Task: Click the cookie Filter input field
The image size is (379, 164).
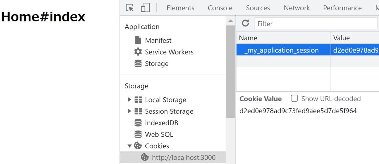Action: [x=316, y=24]
